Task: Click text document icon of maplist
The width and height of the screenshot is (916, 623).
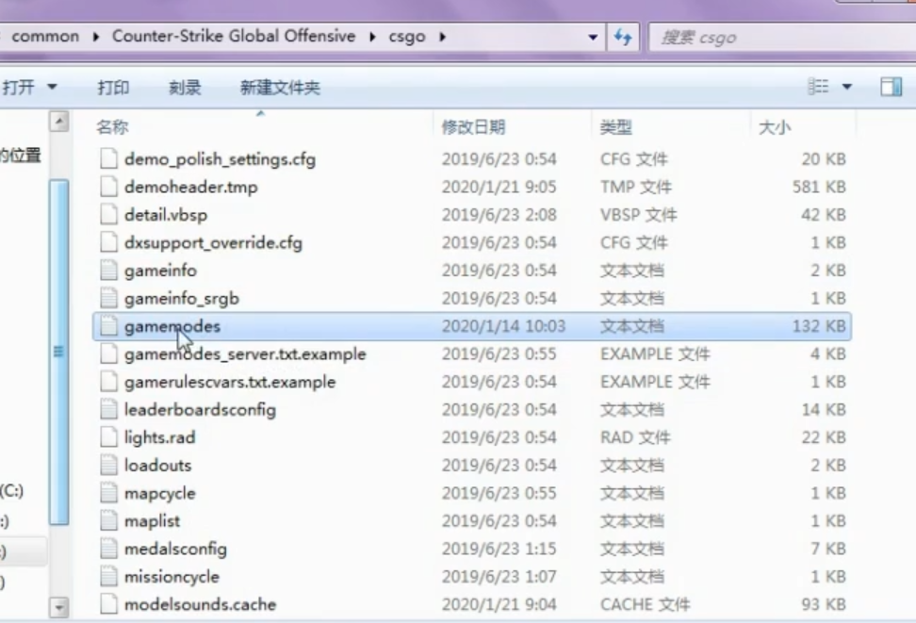Action: click(x=108, y=520)
